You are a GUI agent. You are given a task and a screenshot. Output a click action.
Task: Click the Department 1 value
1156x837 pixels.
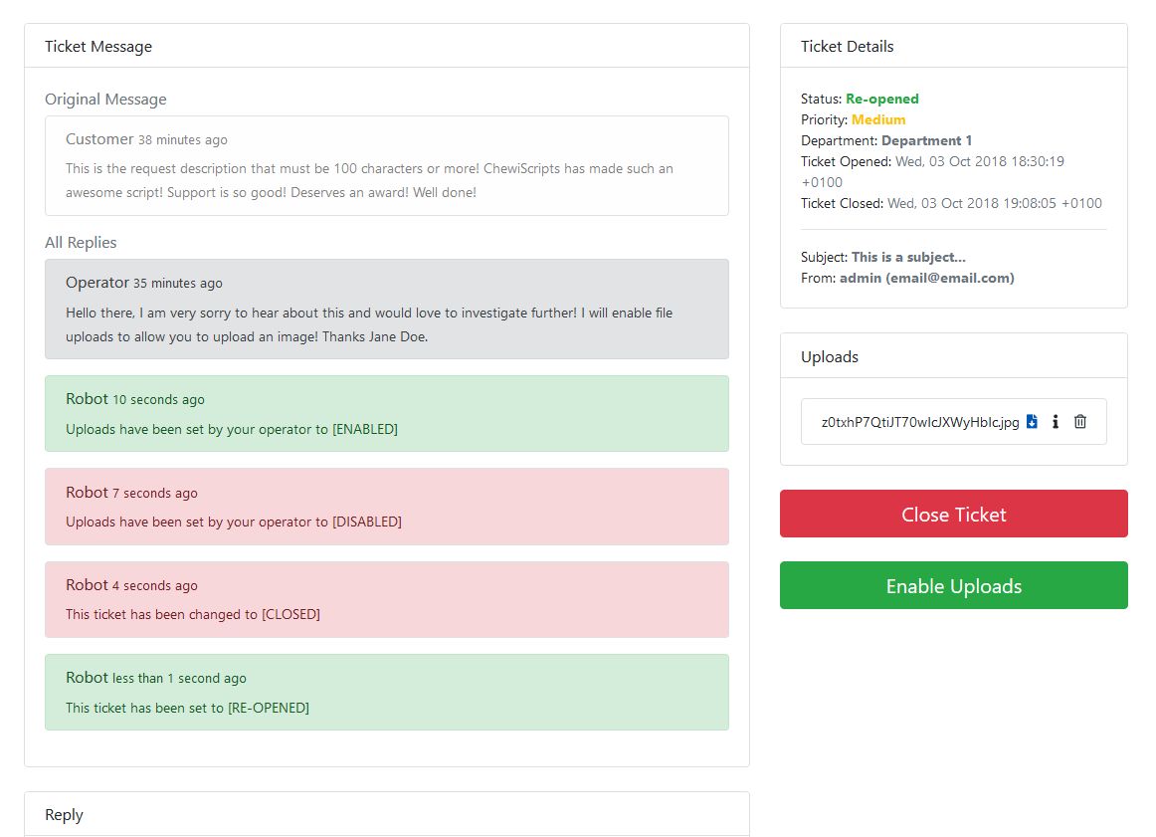click(926, 140)
